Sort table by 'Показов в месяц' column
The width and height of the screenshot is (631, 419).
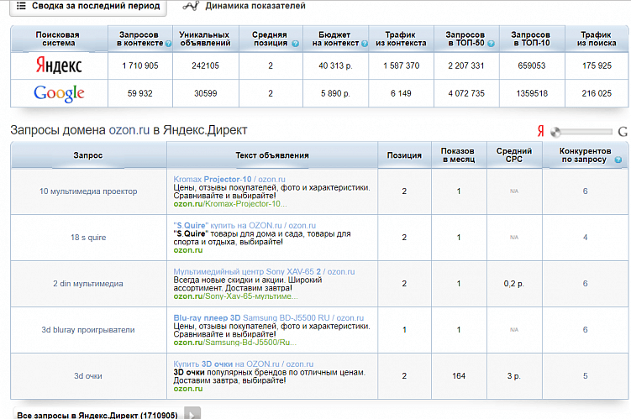click(459, 155)
